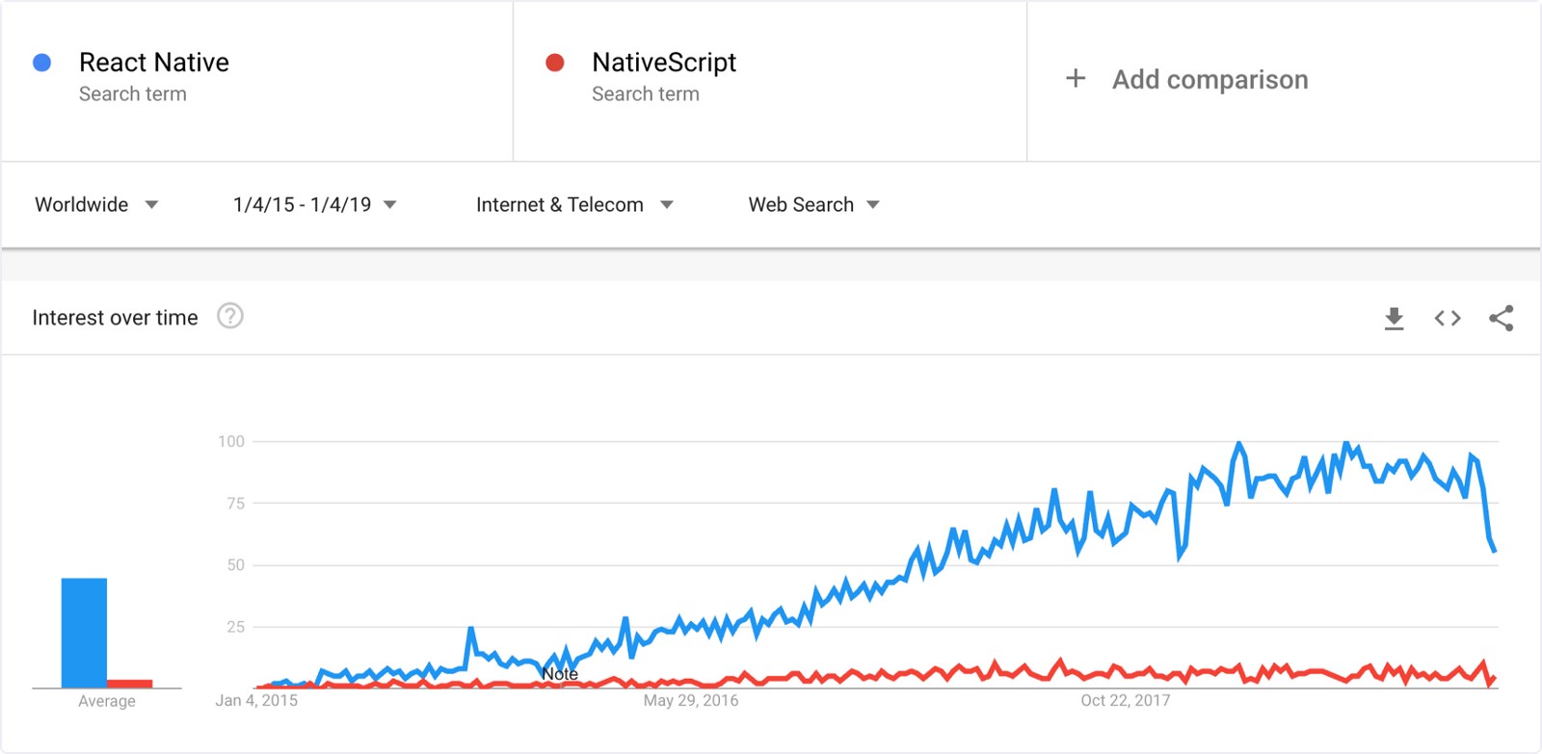Click the download chart data icon
This screenshot has height=754, width=1542.
(1394, 319)
